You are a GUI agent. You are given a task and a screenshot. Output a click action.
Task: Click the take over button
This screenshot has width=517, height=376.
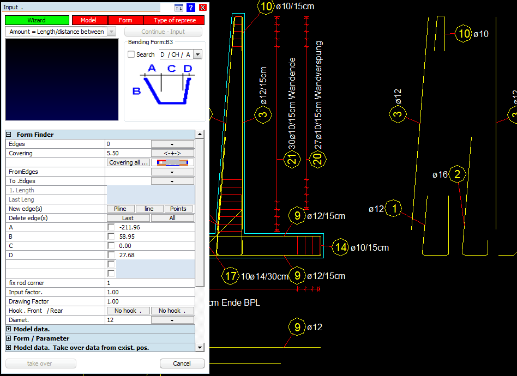pos(40,363)
